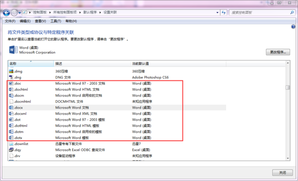
Task: Expand breadcrumb arrow after 默认程序
Action: (100, 12)
